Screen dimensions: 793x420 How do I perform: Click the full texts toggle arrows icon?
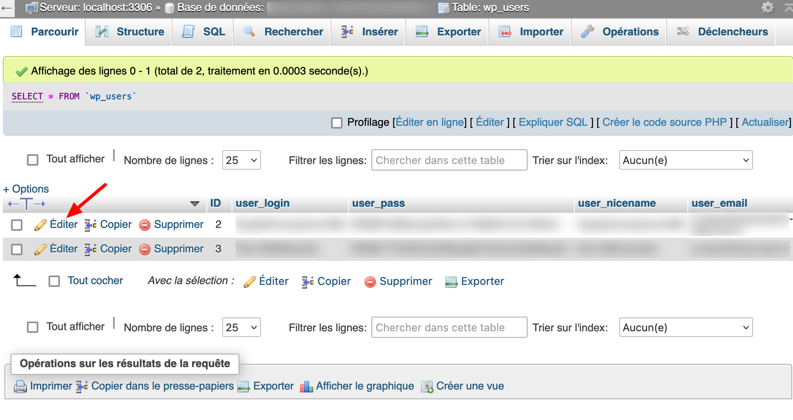point(27,203)
